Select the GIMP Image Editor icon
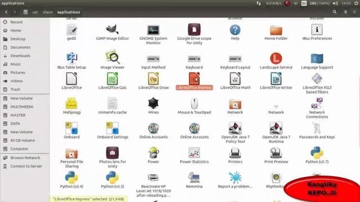The width and height of the screenshot is (360, 202). (x=112, y=30)
